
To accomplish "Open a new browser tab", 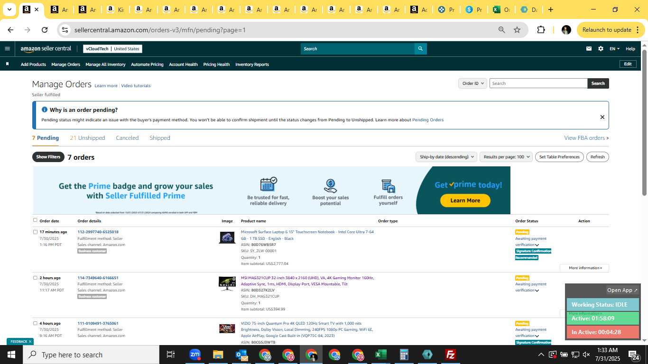I will click(551, 9).
